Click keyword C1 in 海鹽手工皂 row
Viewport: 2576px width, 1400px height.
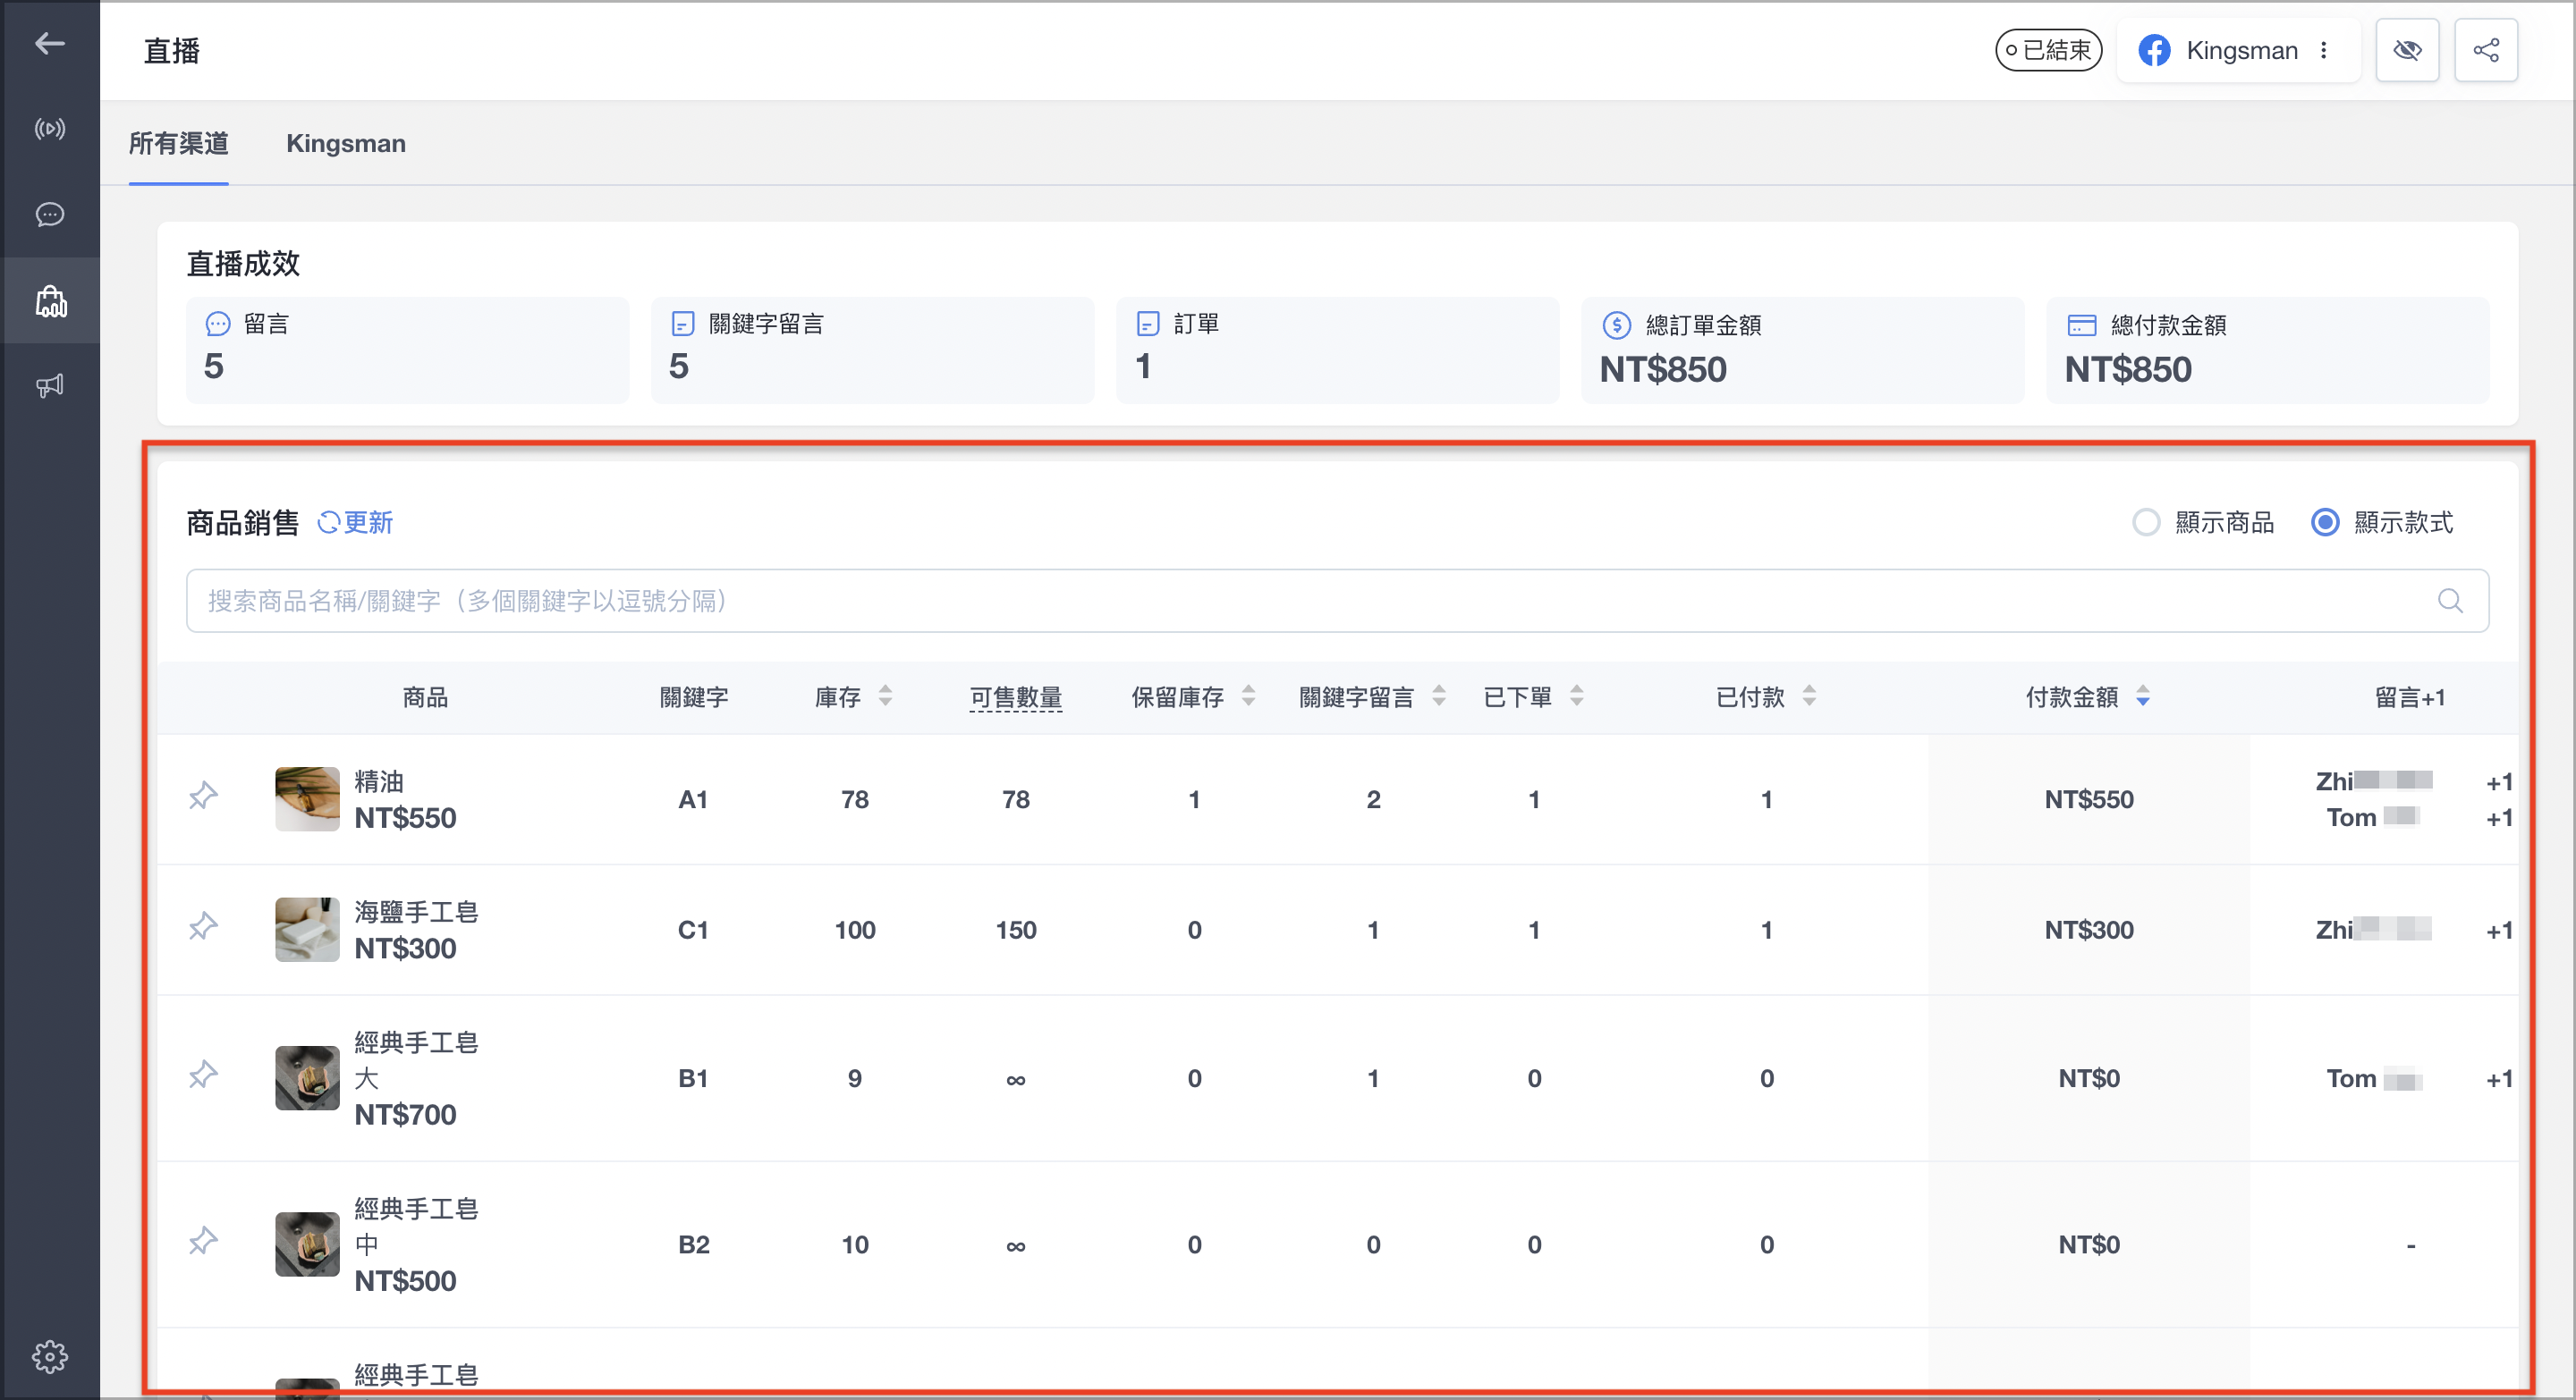[693, 930]
